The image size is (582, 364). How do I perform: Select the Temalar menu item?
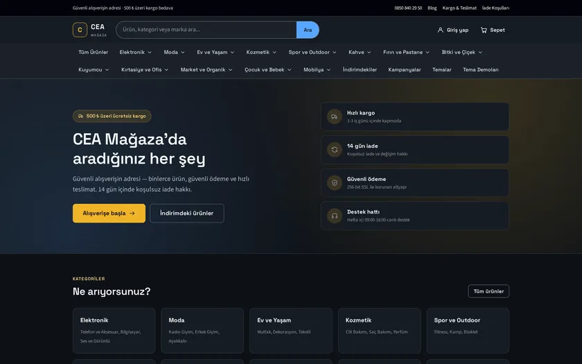point(442,70)
